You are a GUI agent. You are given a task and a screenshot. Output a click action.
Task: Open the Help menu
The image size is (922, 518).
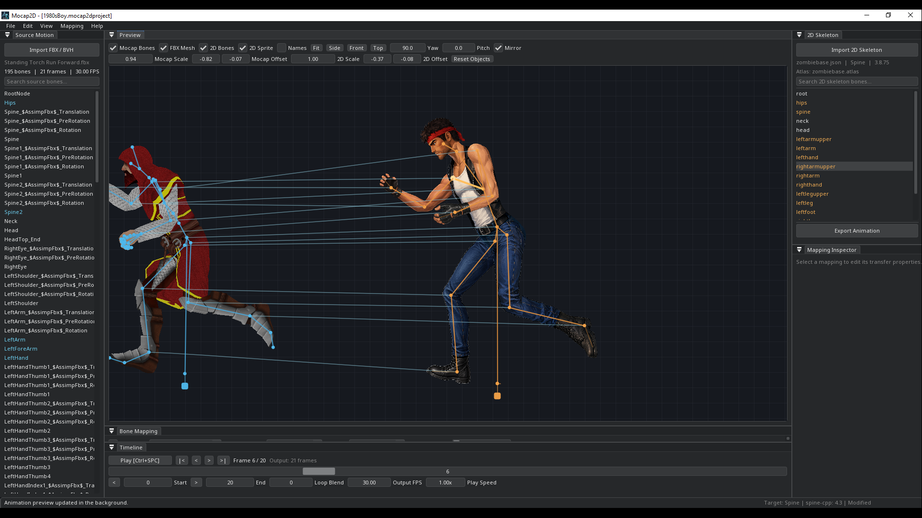pyautogui.click(x=97, y=26)
